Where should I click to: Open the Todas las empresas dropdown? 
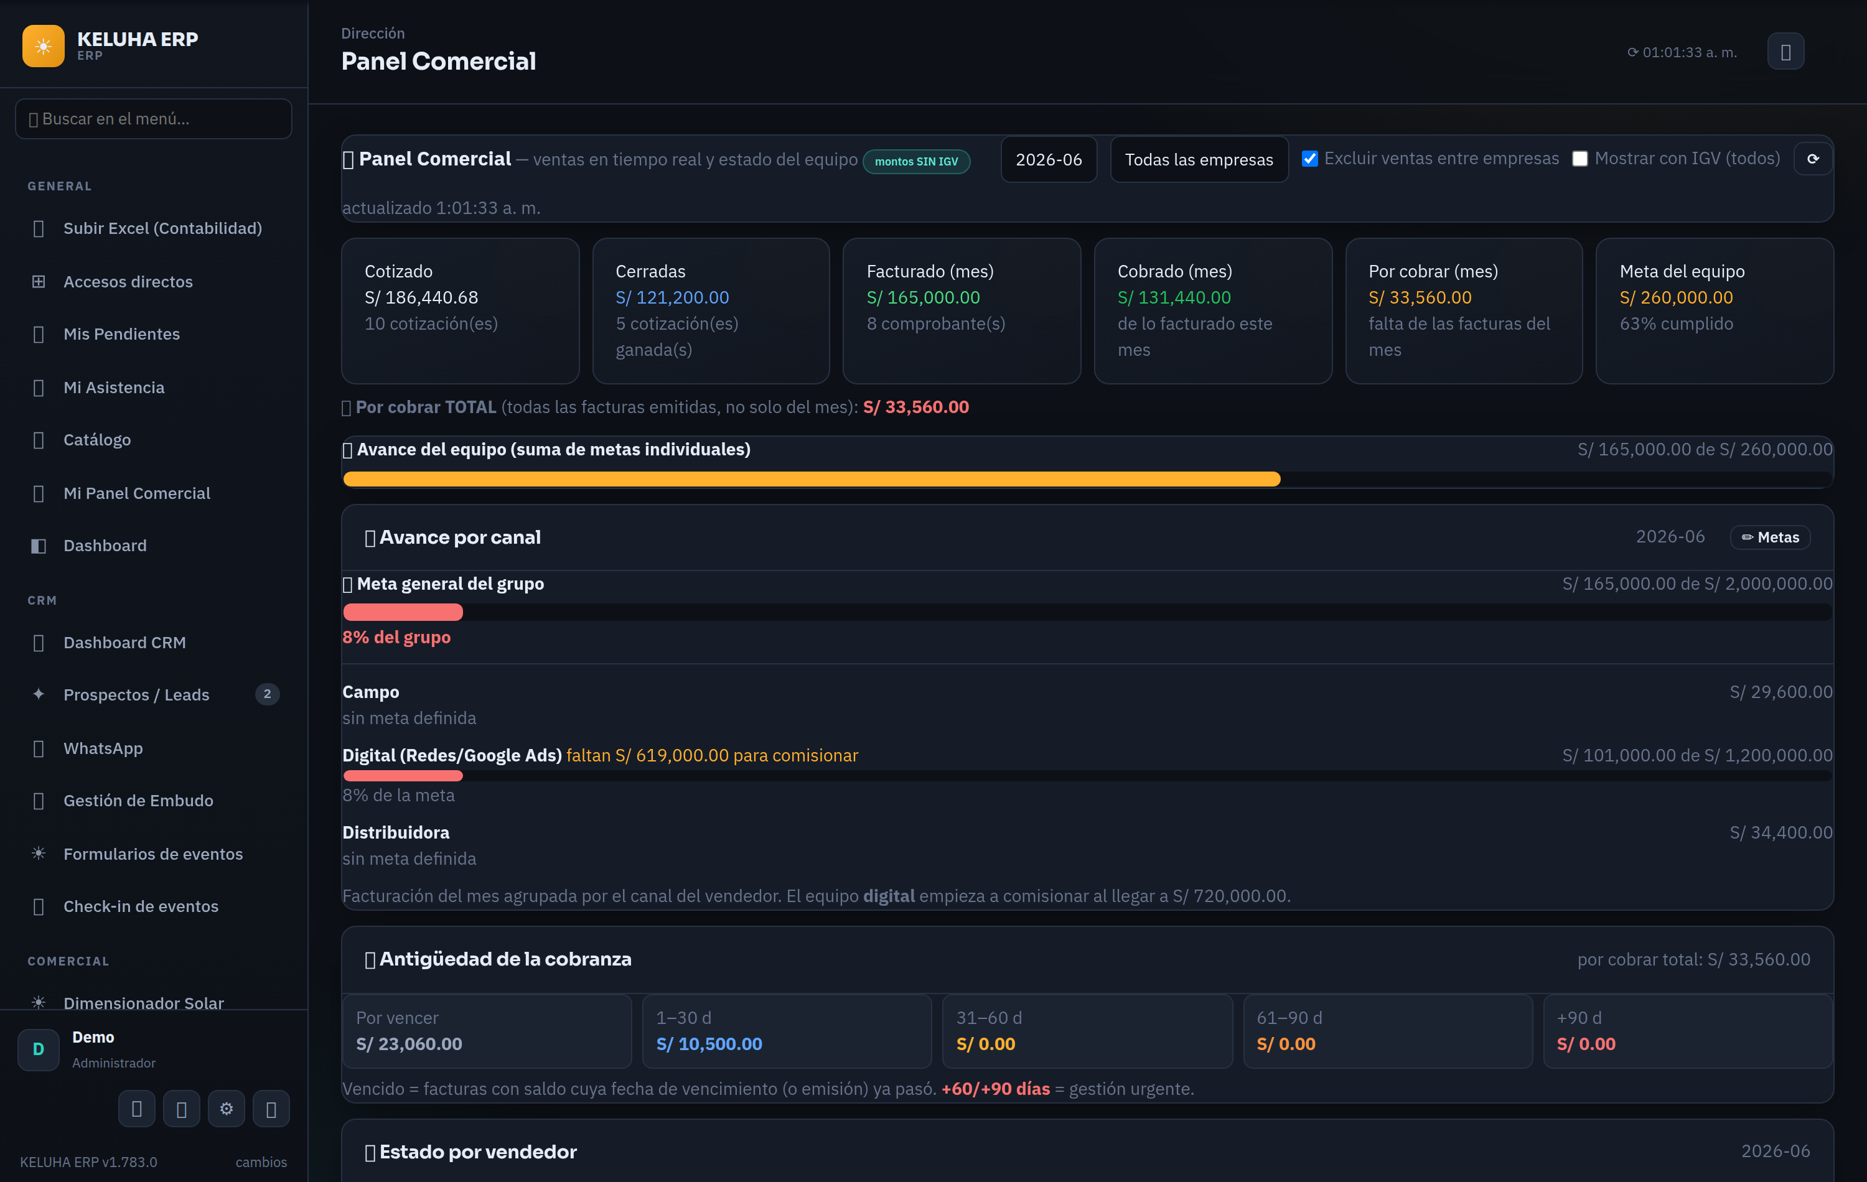click(1199, 160)
